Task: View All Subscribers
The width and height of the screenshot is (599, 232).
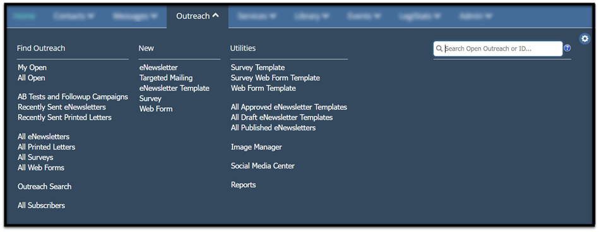Action: click(x=41, y=206)
